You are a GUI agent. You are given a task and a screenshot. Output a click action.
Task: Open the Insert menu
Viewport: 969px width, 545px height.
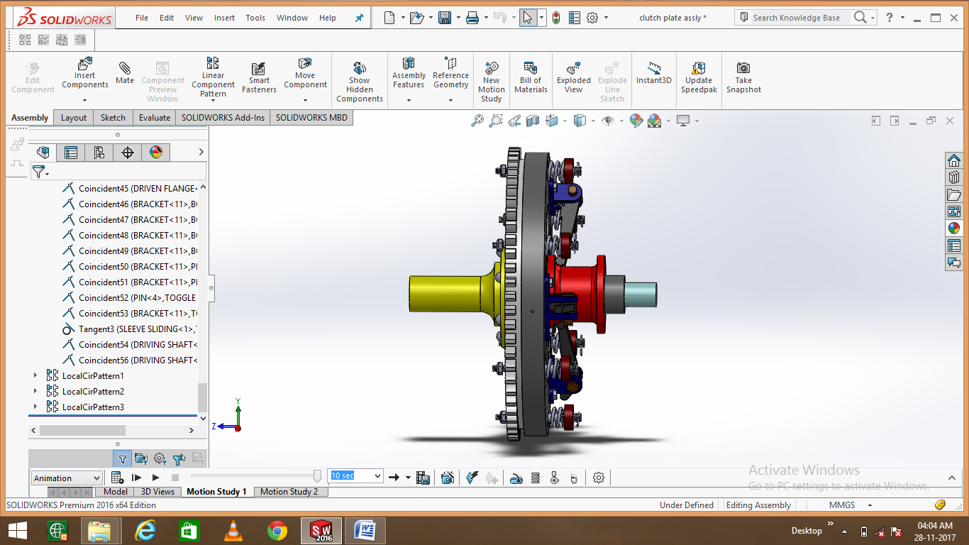224,18
